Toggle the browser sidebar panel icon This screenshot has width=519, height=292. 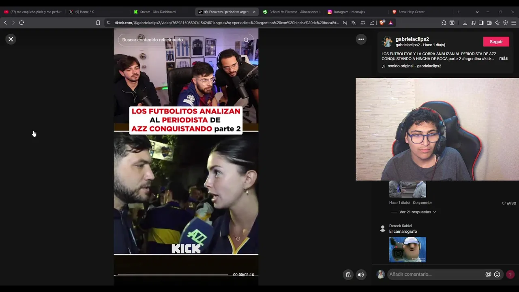(x=481, y=23)
